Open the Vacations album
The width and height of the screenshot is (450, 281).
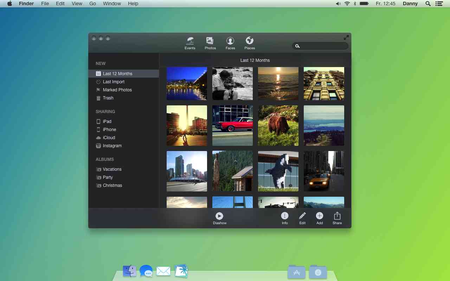112,169
